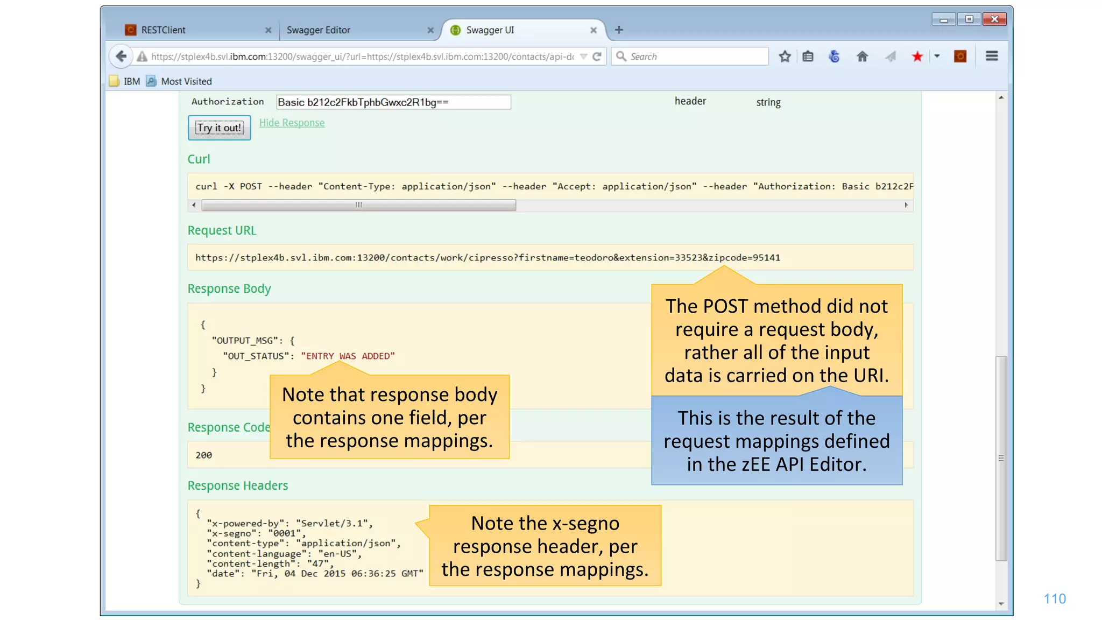1102x620 pixels.
Task: Open the IBM bookmarks folder
Action: (x=125, y=81)
